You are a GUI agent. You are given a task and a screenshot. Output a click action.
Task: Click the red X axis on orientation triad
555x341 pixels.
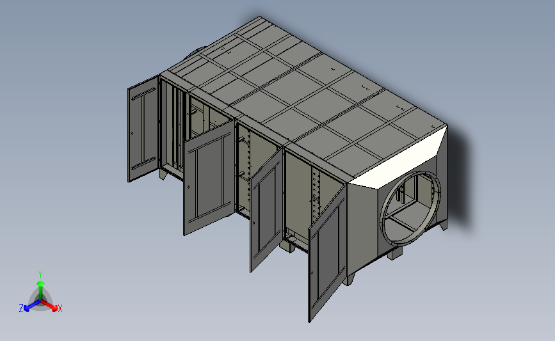50,306
